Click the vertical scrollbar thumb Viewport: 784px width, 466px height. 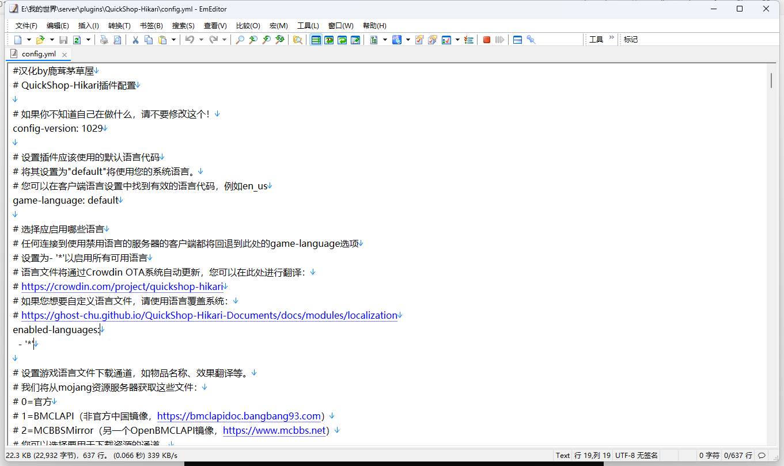pyautogui.click(x=771, y=81)
